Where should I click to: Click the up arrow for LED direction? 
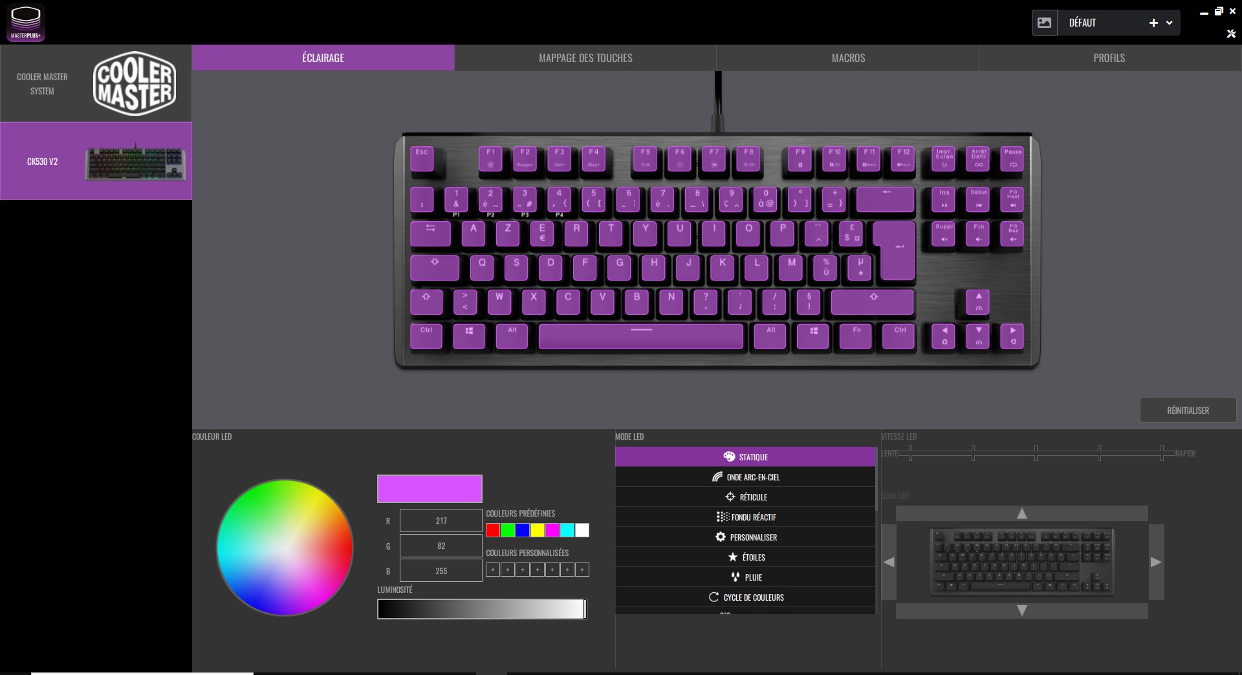(1021, 513)
